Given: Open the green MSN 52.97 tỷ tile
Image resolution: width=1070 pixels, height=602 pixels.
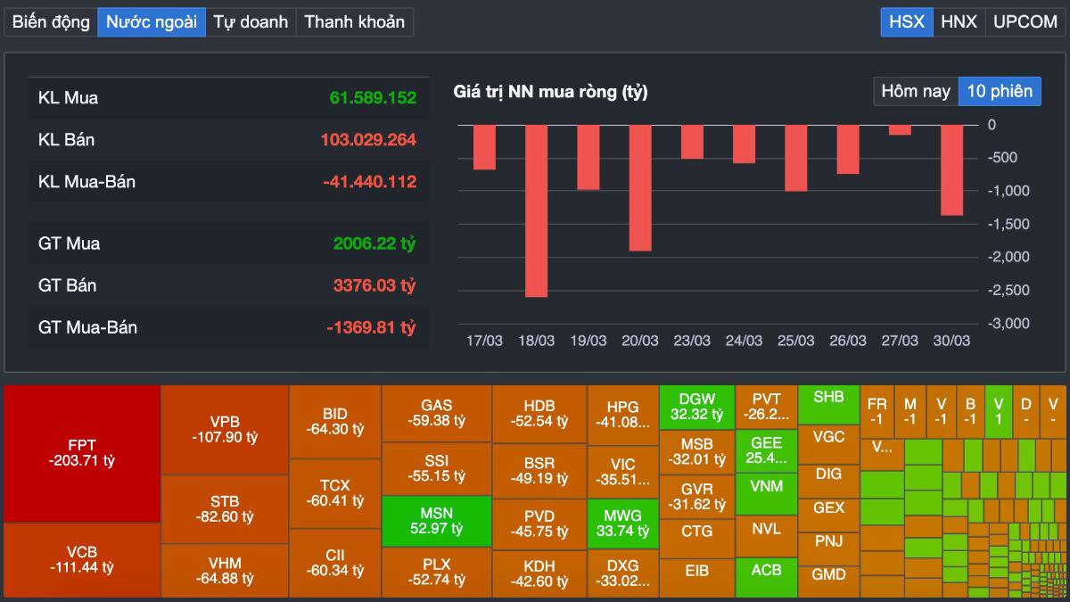Looking at the screenshot, I should (x=437, y=522).
